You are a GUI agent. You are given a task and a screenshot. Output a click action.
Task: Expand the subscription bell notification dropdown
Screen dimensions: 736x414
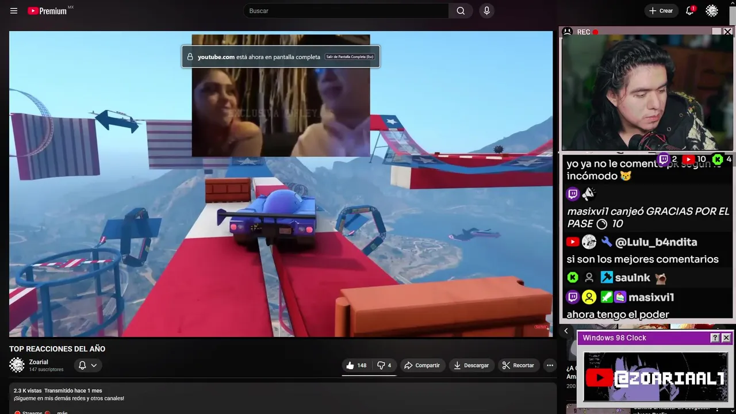pyautogui.click(x=88, y=365)
